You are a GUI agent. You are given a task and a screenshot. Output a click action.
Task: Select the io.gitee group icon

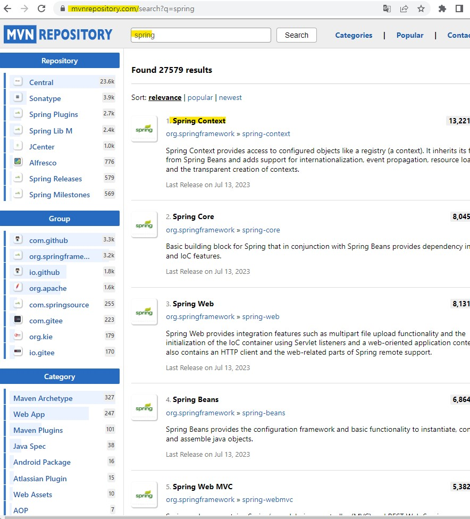(18, 351)
